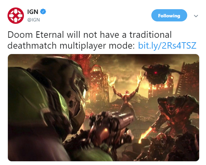Select the @IGN handle text
The height and width of the screenshot is (165, 206).
click(x=33, y=20)
